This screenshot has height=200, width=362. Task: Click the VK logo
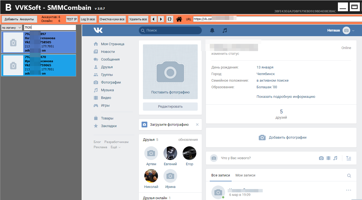98,30
